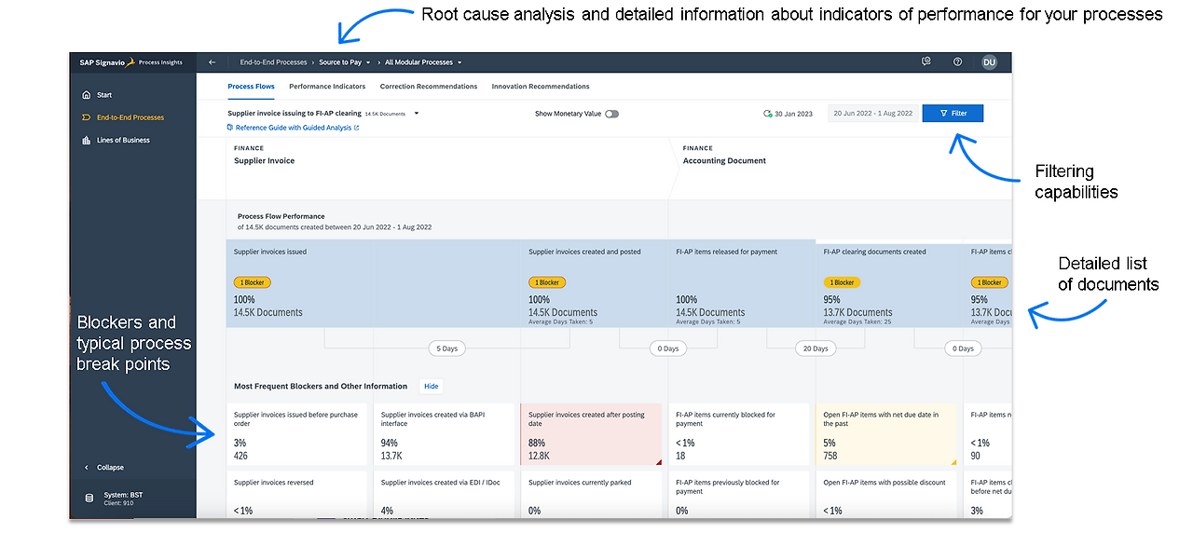
Task: Expand the All Modular Processes dropdown
Action: point(459,62)
